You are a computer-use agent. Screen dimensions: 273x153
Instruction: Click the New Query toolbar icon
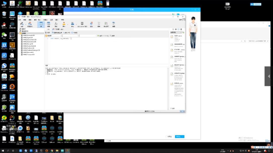coord(30,24)
